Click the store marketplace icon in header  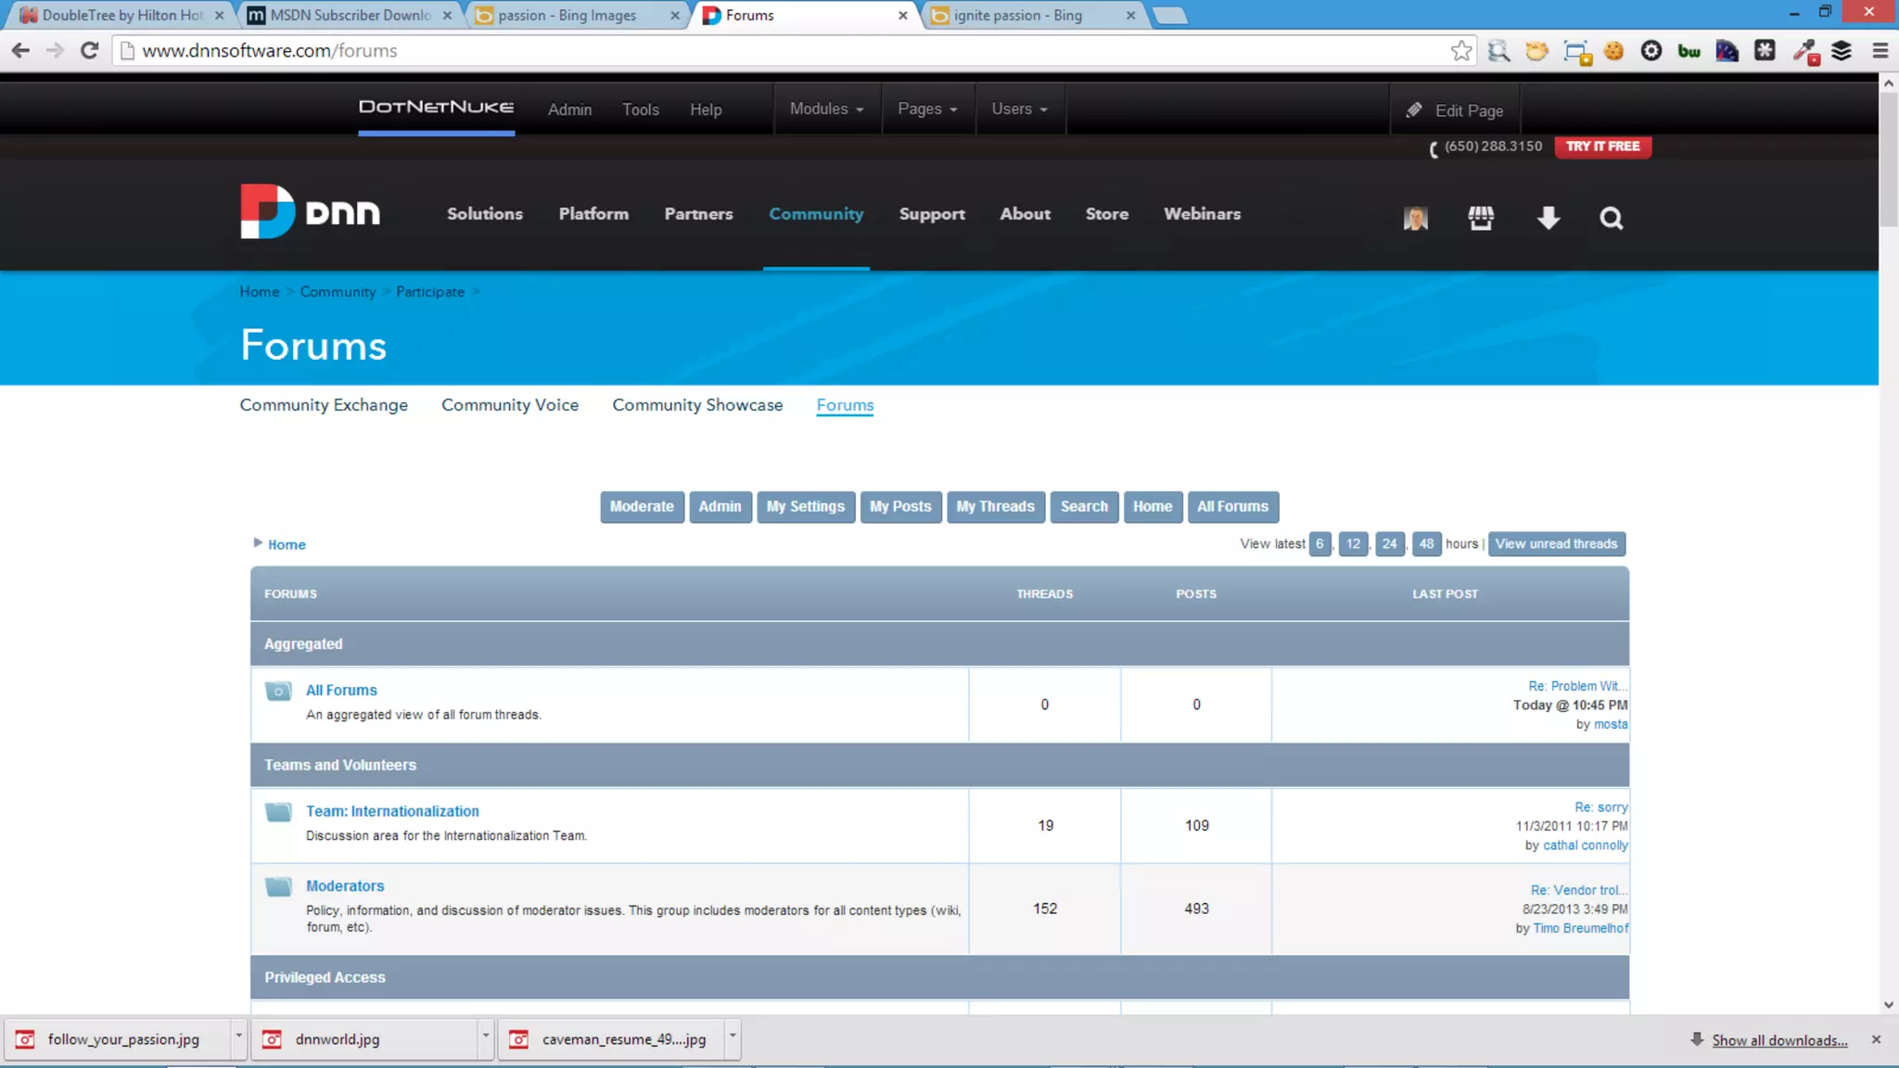pos(1481,218)
